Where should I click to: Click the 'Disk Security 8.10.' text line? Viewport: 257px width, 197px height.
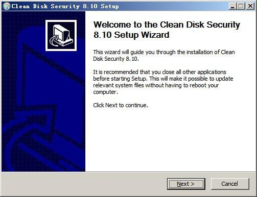tap(116, 59)
